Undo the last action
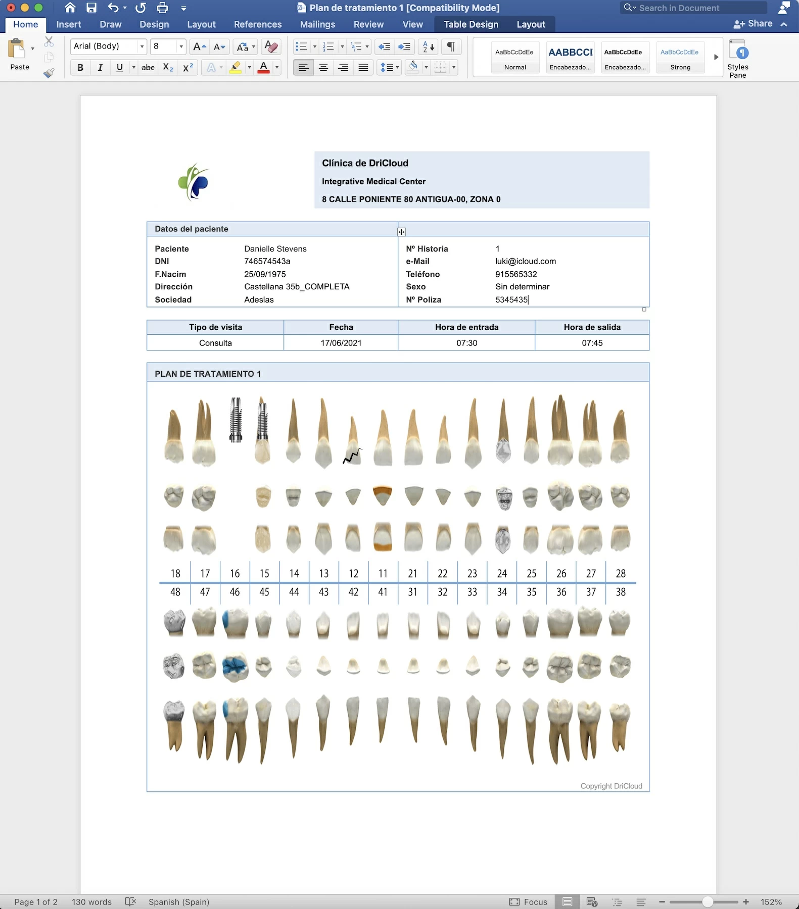The height and width of the screenshot is (909, 799). click(x=113, y=8)
